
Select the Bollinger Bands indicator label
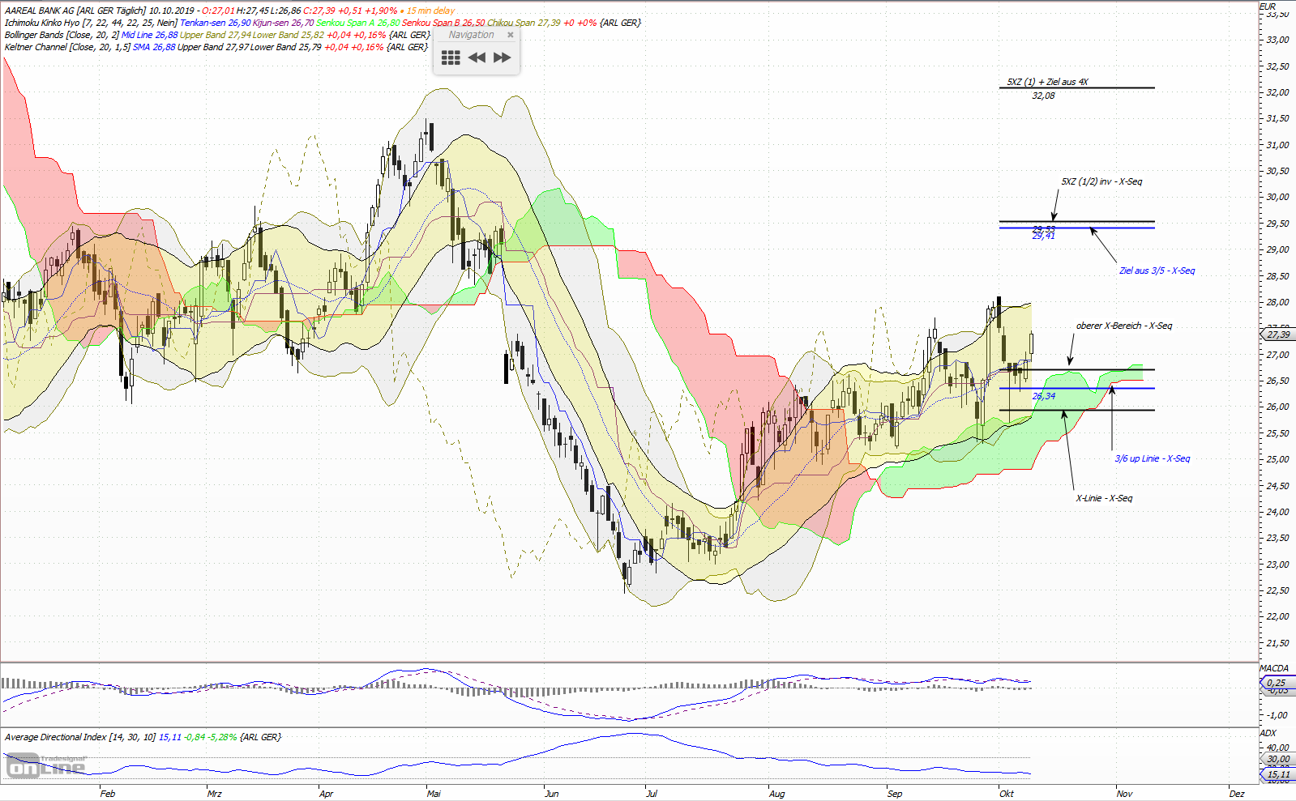[x=62, y=35]
